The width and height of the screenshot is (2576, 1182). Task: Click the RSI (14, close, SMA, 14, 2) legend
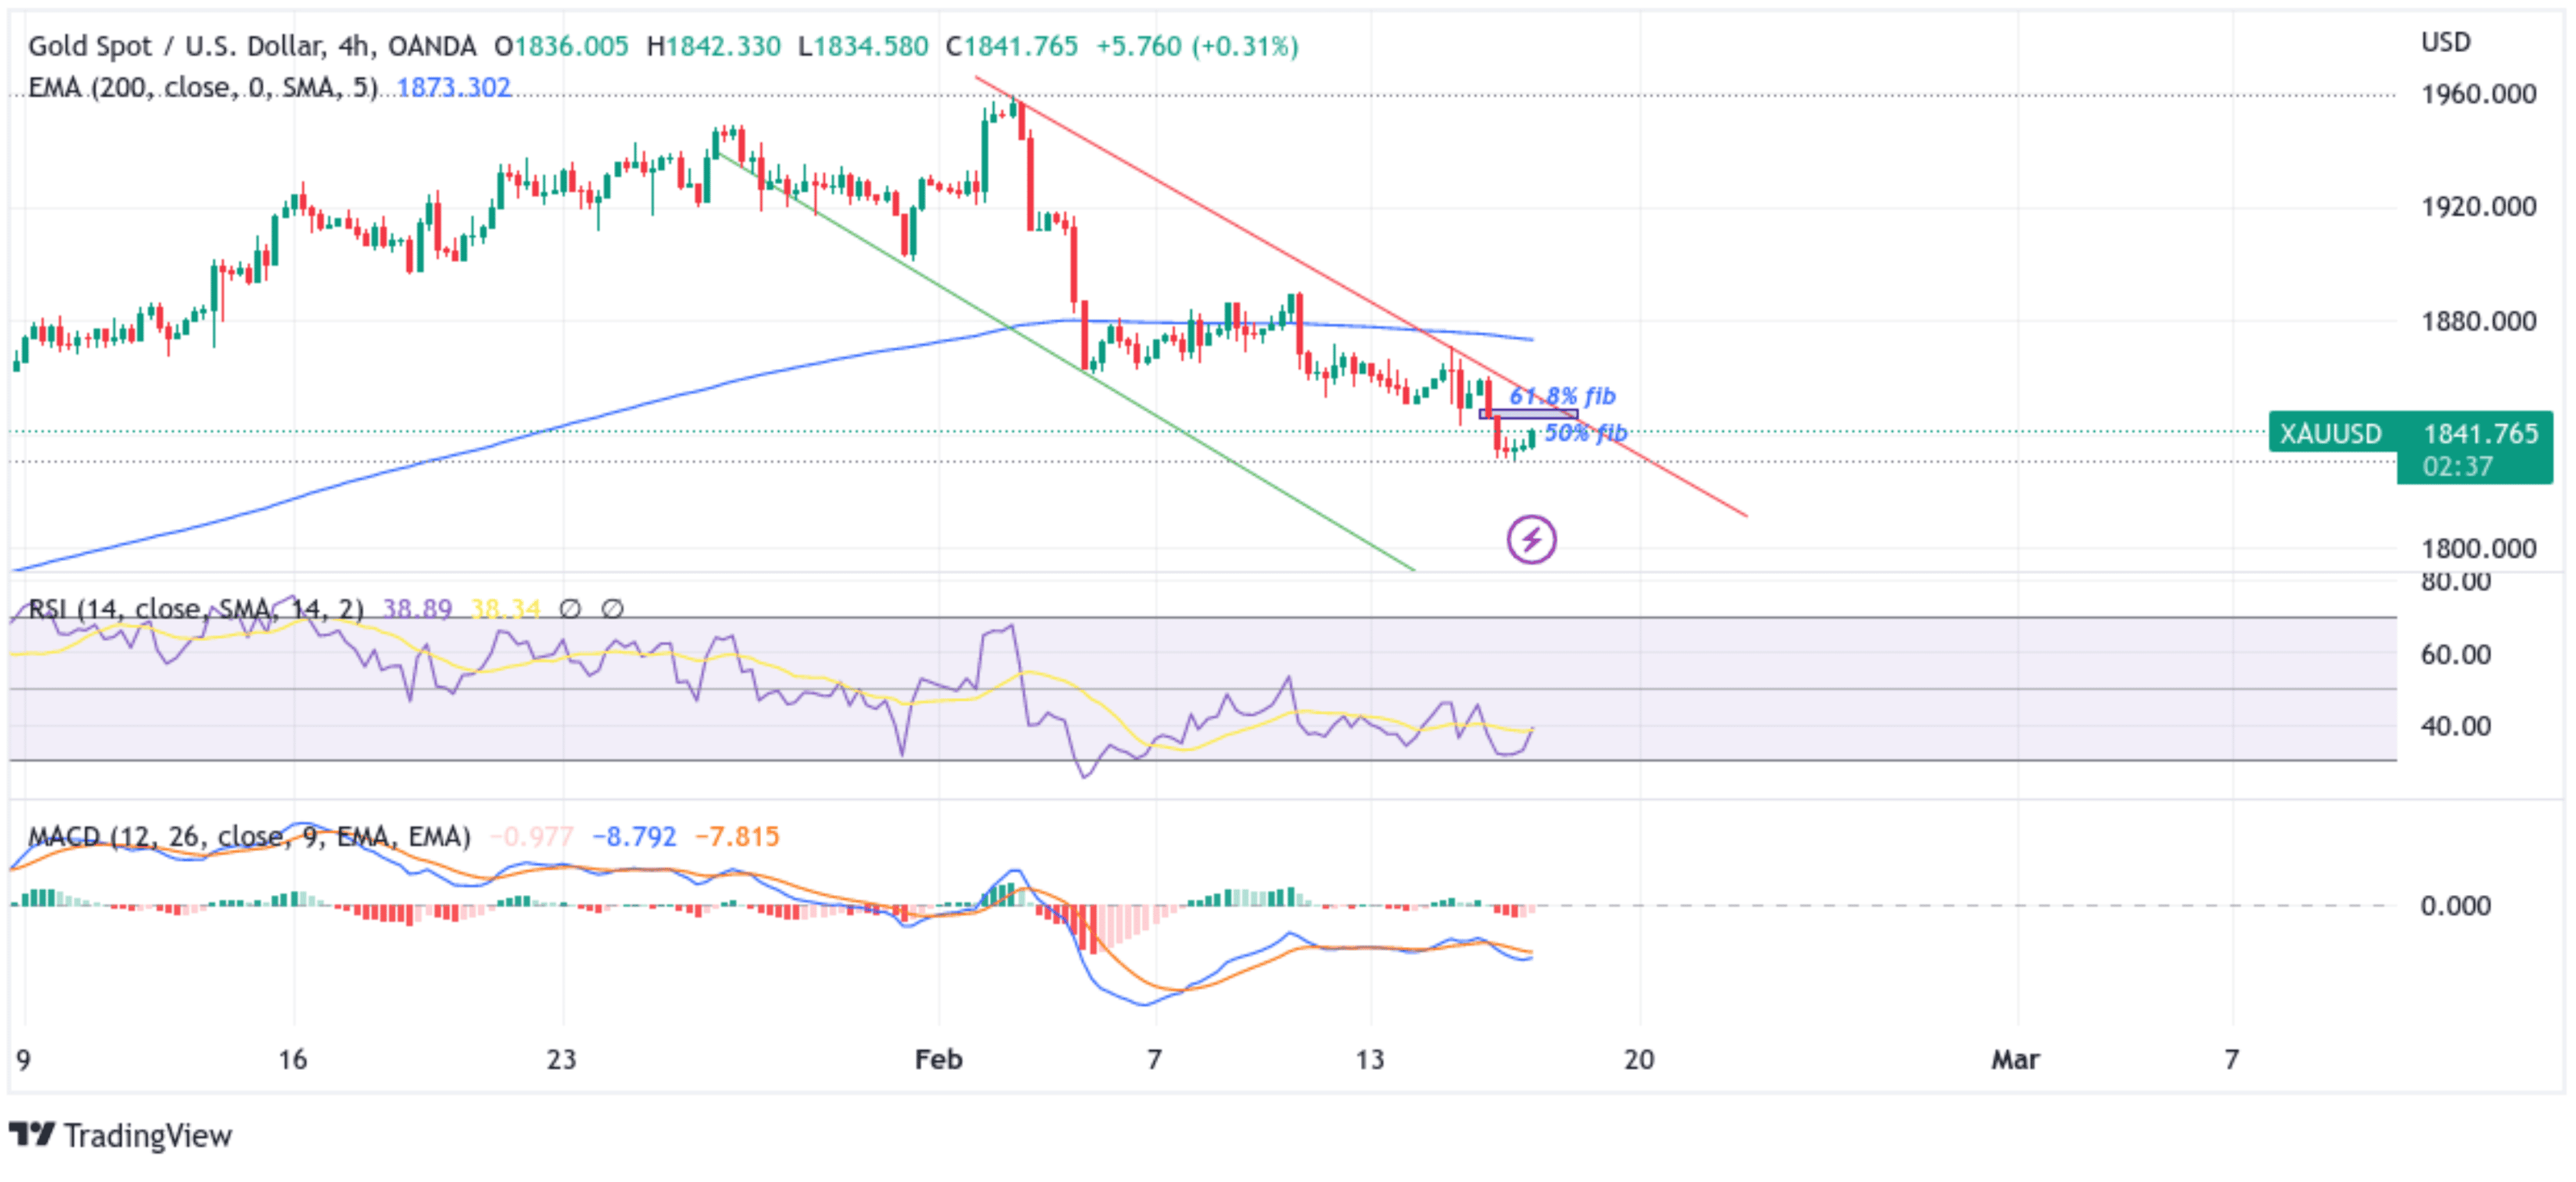coord(196,609)
